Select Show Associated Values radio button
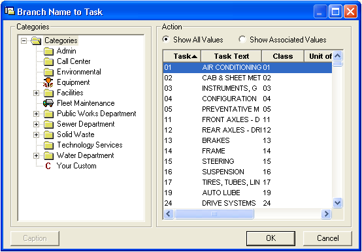 tap(242, 39)
